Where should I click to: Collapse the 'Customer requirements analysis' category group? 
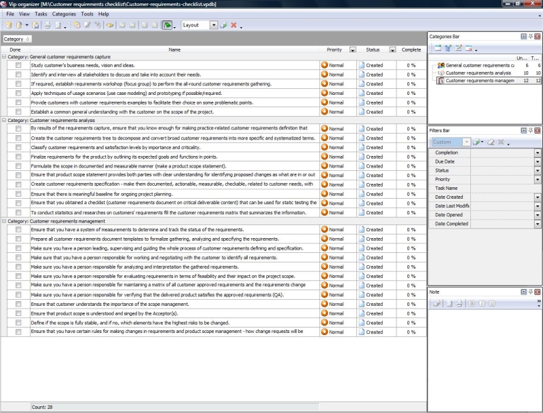click(4, 120)
